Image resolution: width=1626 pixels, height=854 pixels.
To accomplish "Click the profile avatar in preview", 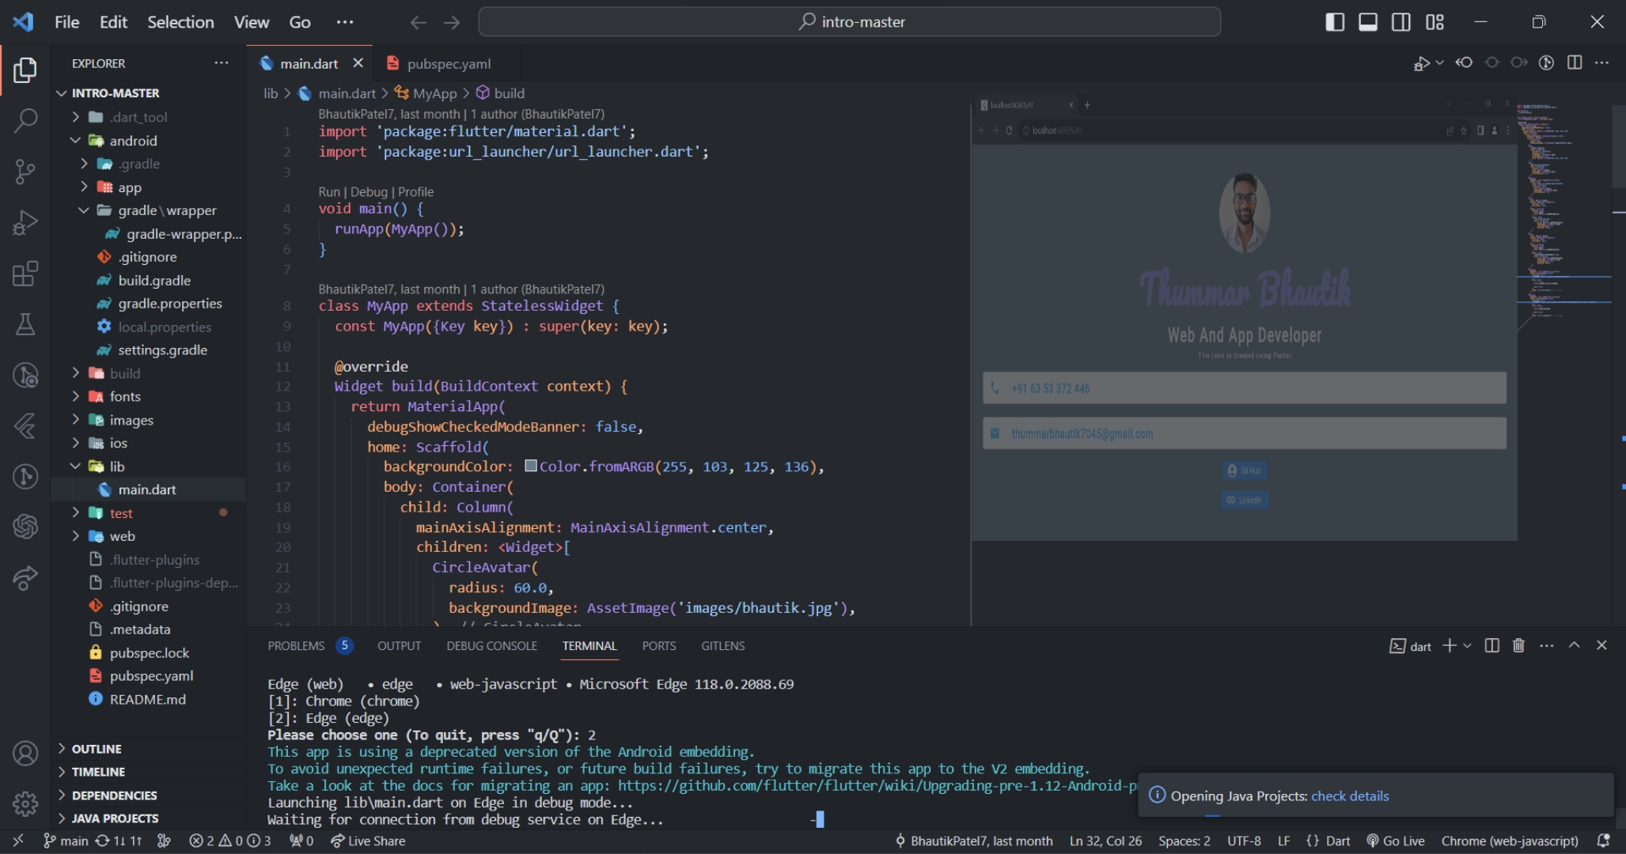I will (1245, 213).
